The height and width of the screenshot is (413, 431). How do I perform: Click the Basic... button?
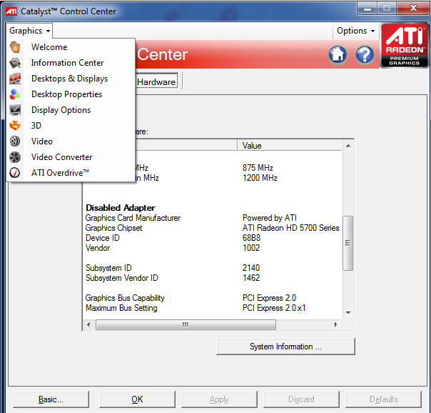pos(51,399)
